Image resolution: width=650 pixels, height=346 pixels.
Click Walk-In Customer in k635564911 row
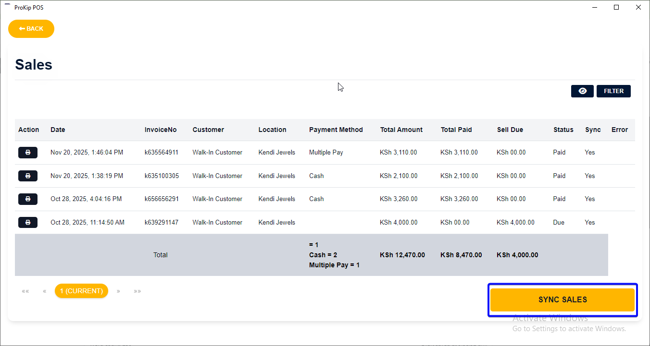(x=217, y=153)
